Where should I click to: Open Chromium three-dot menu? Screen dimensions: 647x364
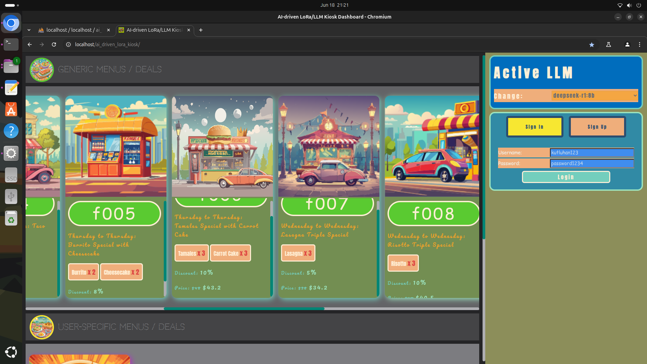[640, 44]
